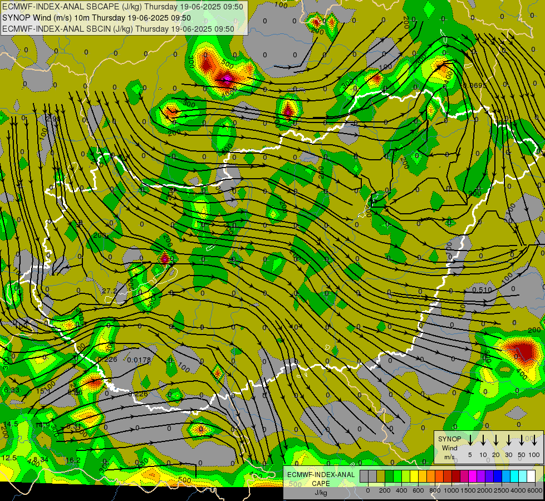Click the 100 m/s wind arrow in legend
Image resolution: width=545 pixels, height=501 pixels.
[x=534, y=440]
